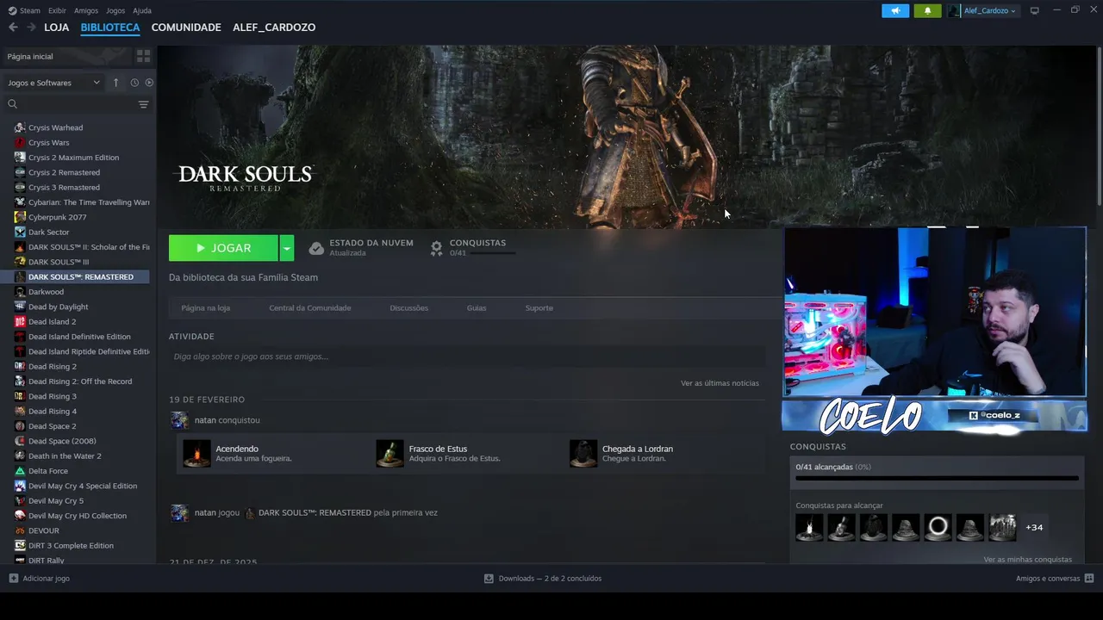Select DiRT 3 Complete Edition entry
Screen dimensions: 1103x620
coord(71,545)
